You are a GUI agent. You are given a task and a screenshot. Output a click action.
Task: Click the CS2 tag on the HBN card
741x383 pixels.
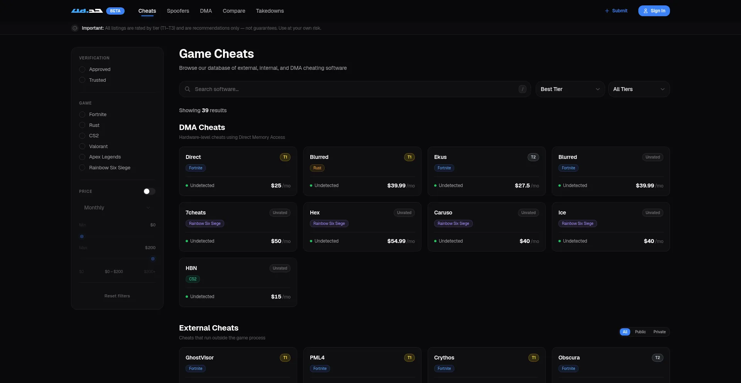pos(193,279)
